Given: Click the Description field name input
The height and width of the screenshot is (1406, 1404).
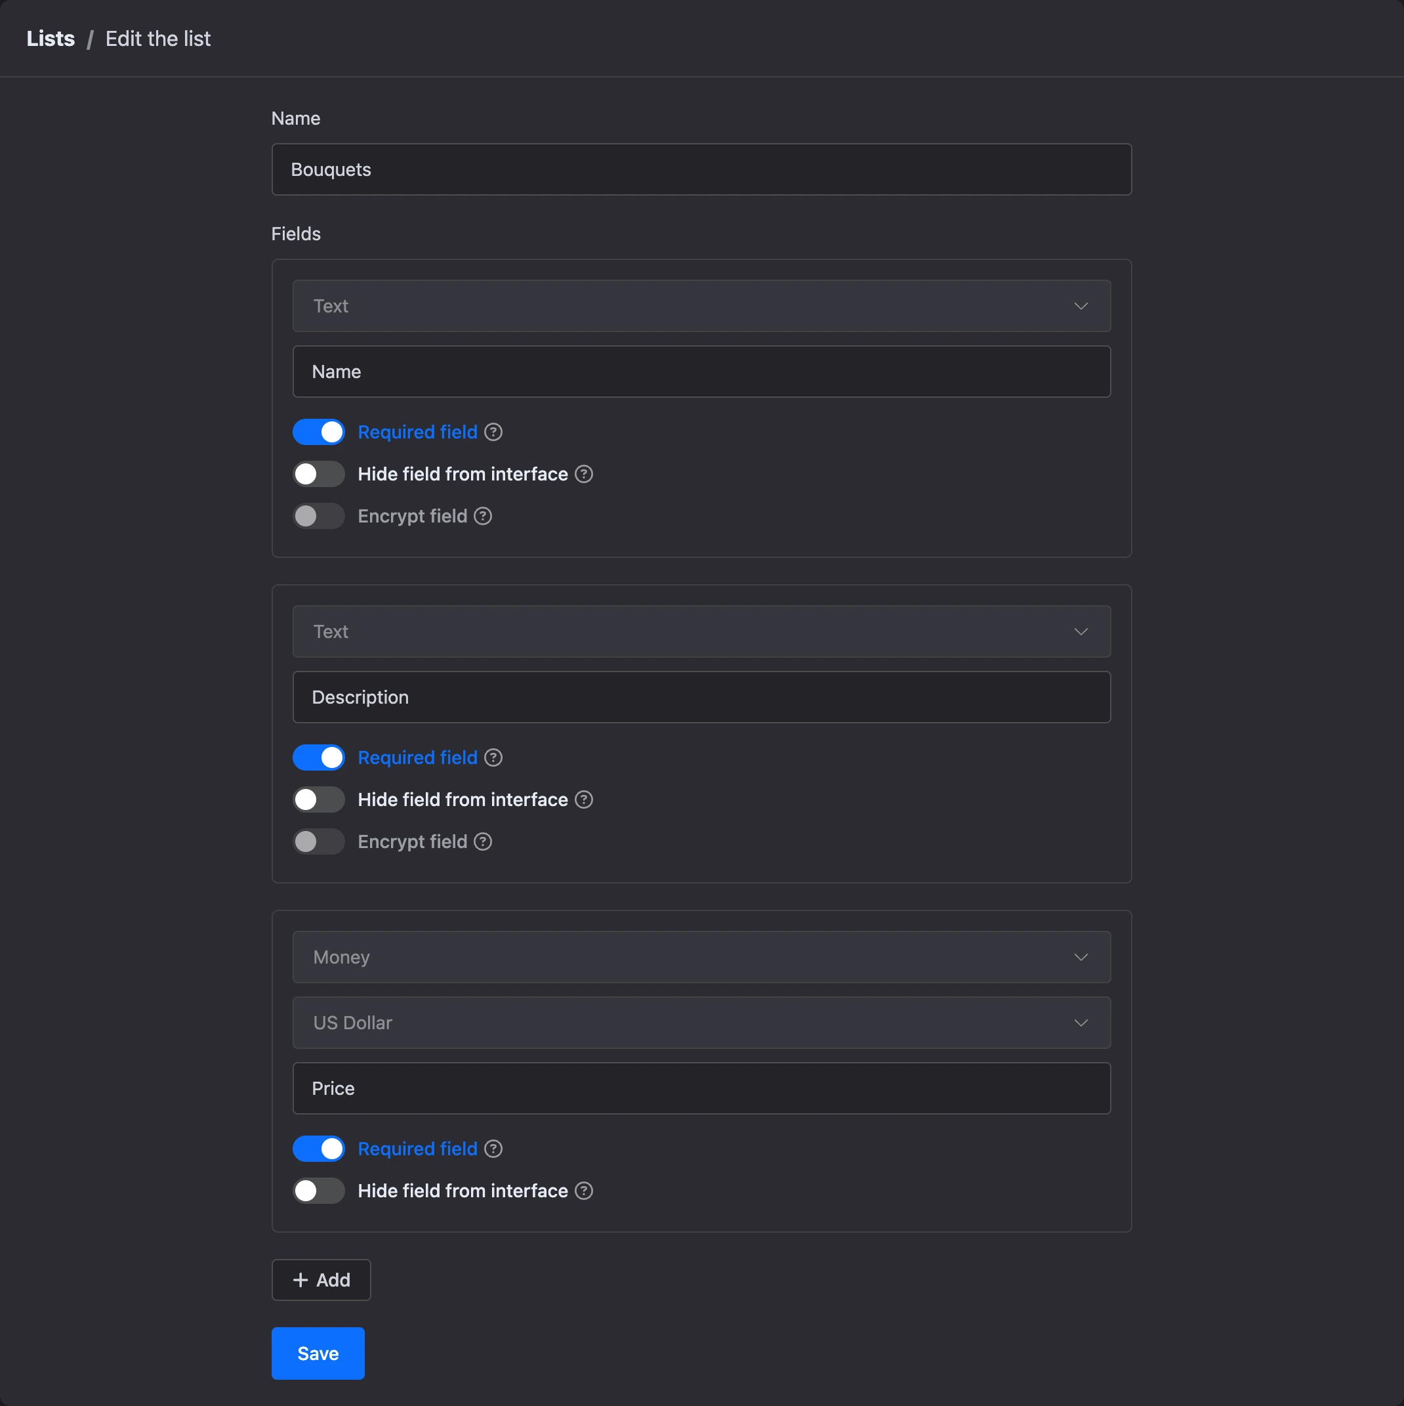Looking at the screenshot, I should [701, 697].
